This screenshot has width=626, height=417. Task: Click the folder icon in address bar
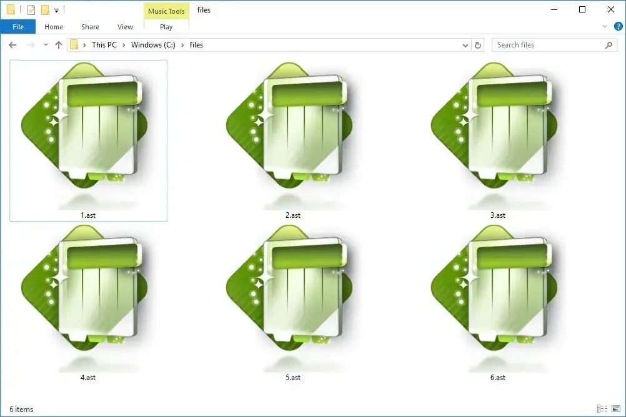[74, 45]
